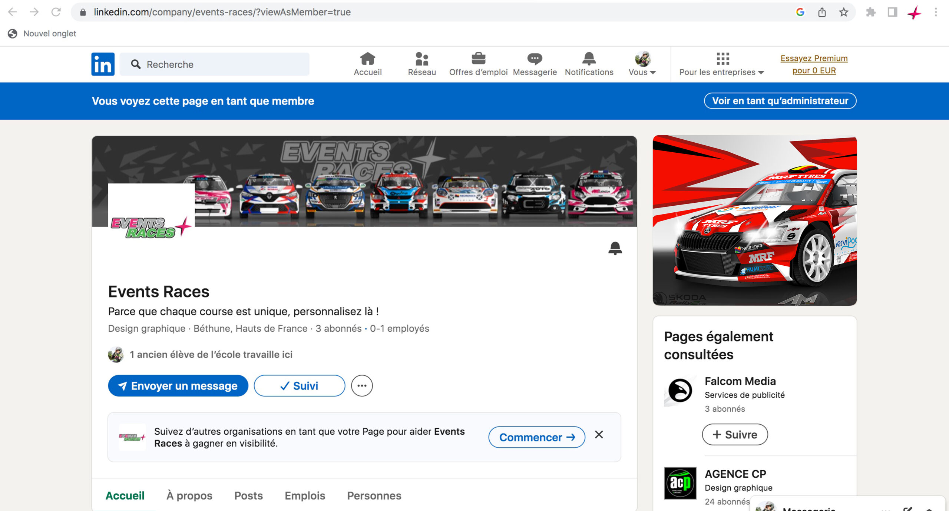Toggle the Suivi following button
The image size is (949, 511).
(299, 386)
